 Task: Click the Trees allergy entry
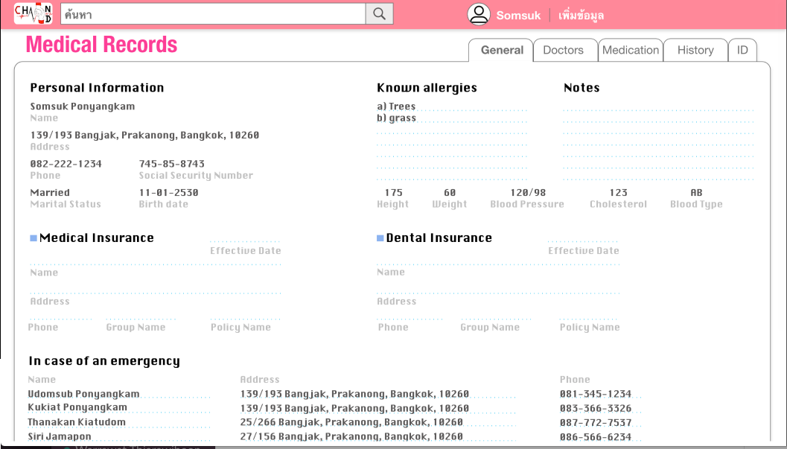[x=402, y=106]
